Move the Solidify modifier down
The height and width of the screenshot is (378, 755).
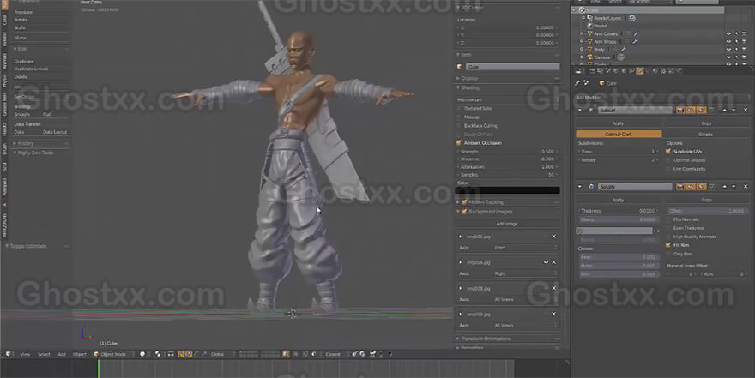[734, 187]
